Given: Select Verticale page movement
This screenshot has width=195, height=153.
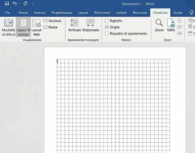Looking at the screenshot, I should [74, 25].
